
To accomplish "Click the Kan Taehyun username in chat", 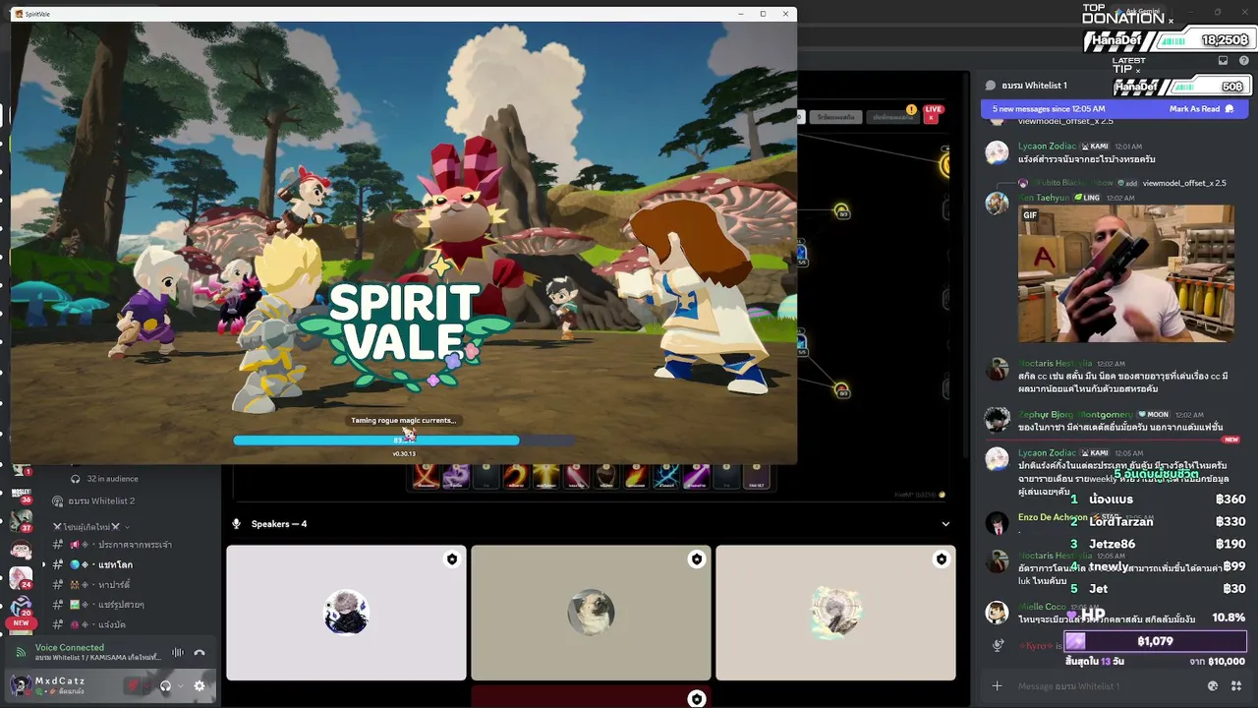I will click(1044, 198).
